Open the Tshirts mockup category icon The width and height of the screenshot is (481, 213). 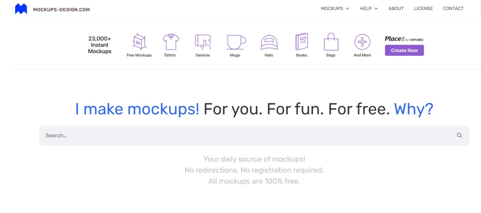[x=170, y=42]
